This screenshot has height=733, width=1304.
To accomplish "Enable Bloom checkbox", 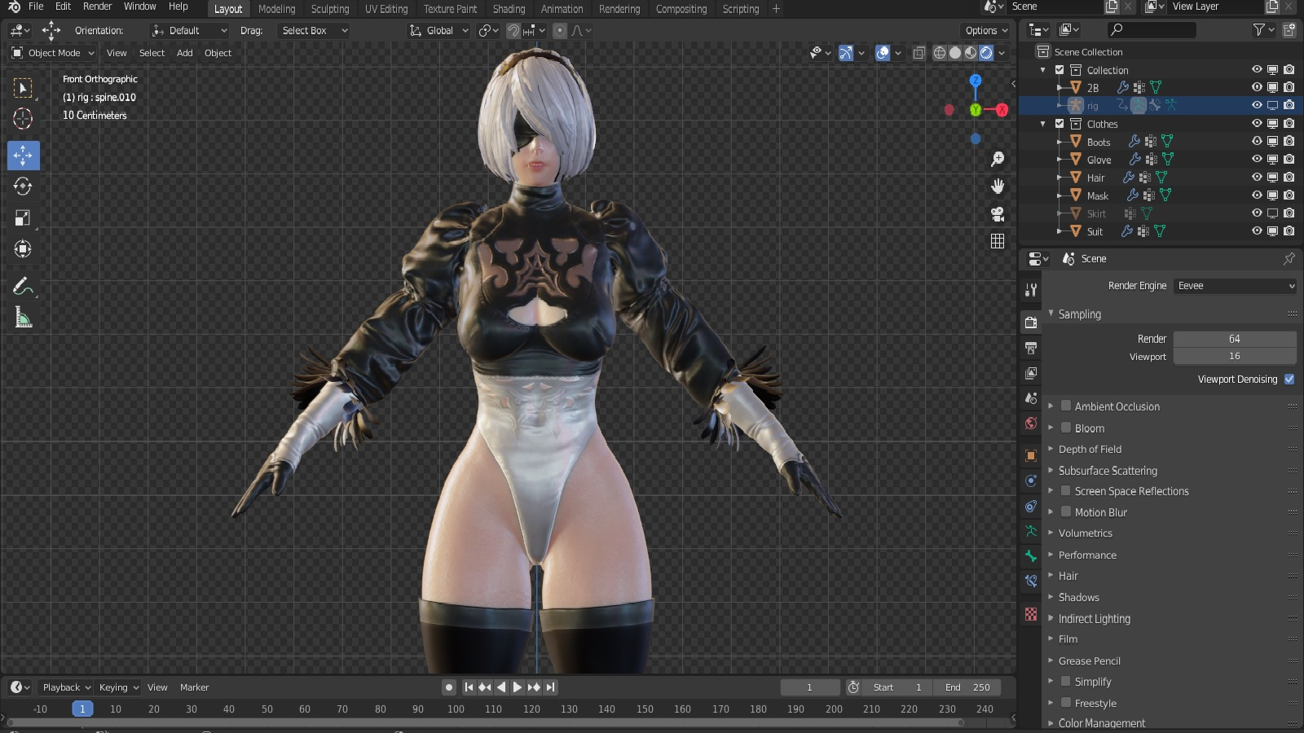I will point(1065,428).
